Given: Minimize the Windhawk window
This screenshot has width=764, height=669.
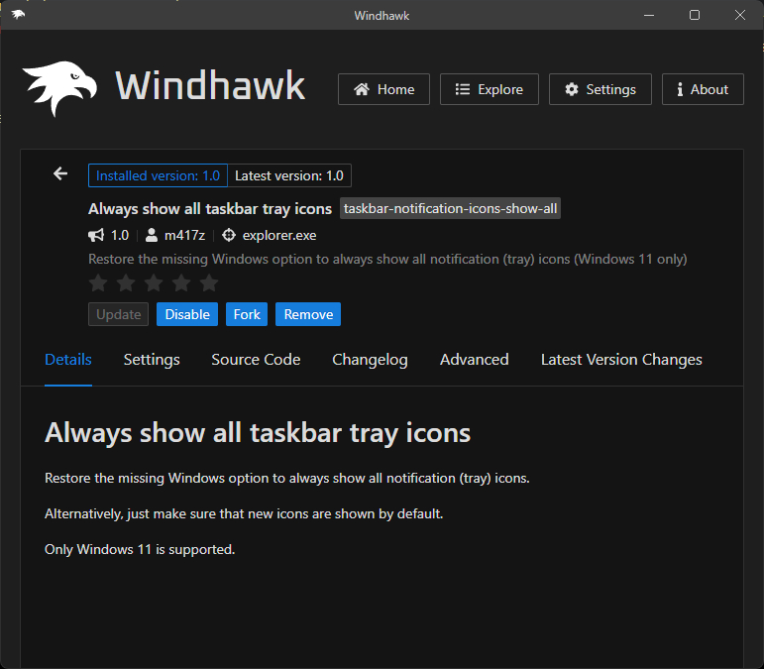Looking at the screenshot, I should click(x=649, y=15).
